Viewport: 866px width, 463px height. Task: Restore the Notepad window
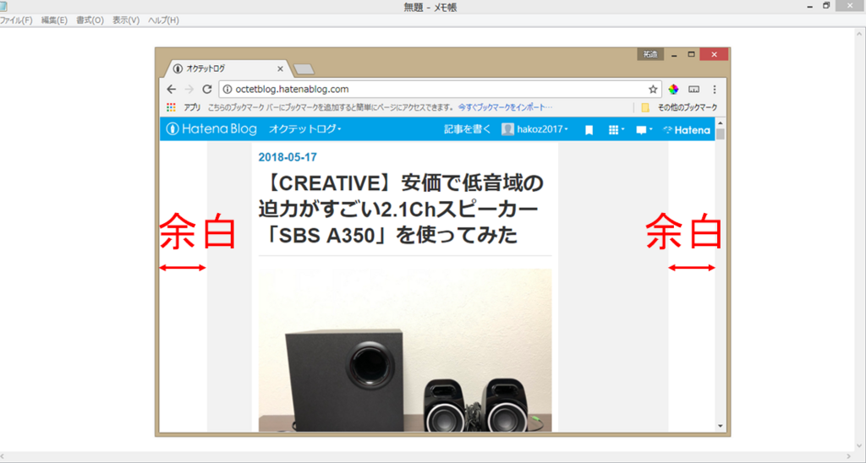(x=827, y=6)
